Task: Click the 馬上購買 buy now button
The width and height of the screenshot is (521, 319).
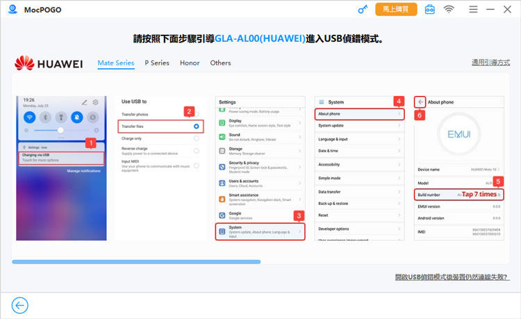Action: pyautogui.click(x=396, y=10)
